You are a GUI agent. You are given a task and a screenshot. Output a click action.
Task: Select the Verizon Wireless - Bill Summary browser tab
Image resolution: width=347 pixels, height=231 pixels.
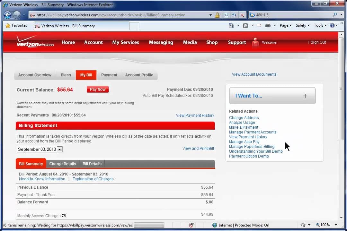click(x=81, y=26)
